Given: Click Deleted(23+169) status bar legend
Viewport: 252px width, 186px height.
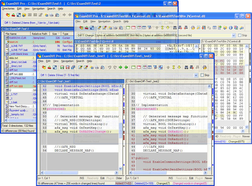Looking at the screenshot, I should (144, 183).
